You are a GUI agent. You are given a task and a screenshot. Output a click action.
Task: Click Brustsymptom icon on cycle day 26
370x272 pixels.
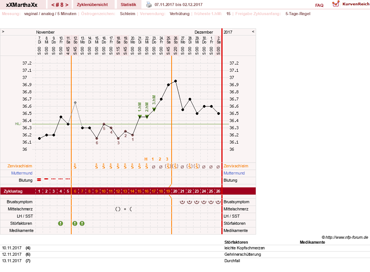[218, 202]
